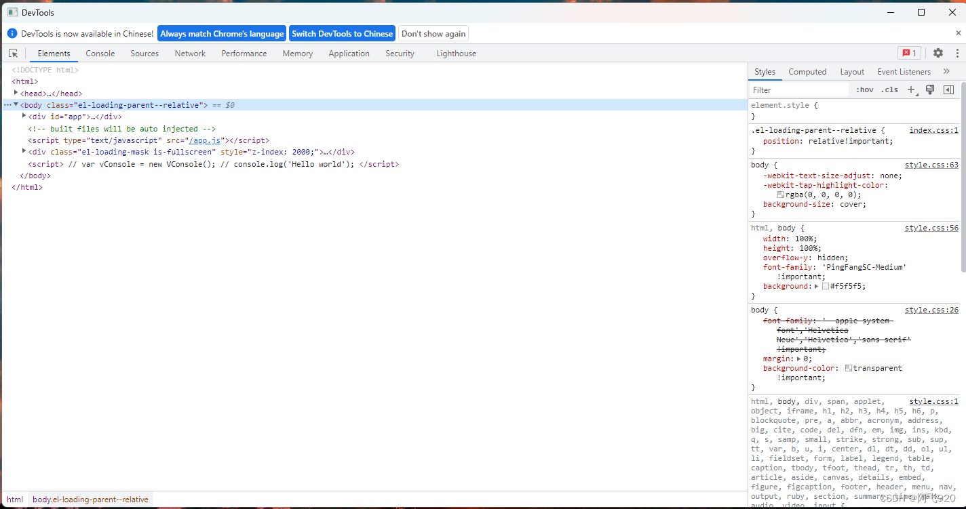Viewport: 966px width, 509px height.
Task: Open style.css:63 source link
Action: pos(931,165)
